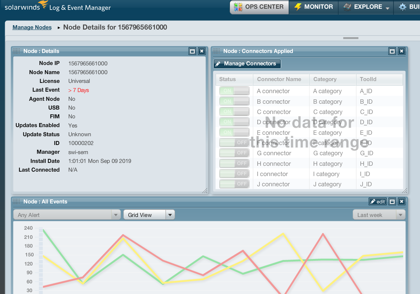Turn on the J connector switch
The height and width of the screenshot is (294, 420).
(x=234, y=184)
